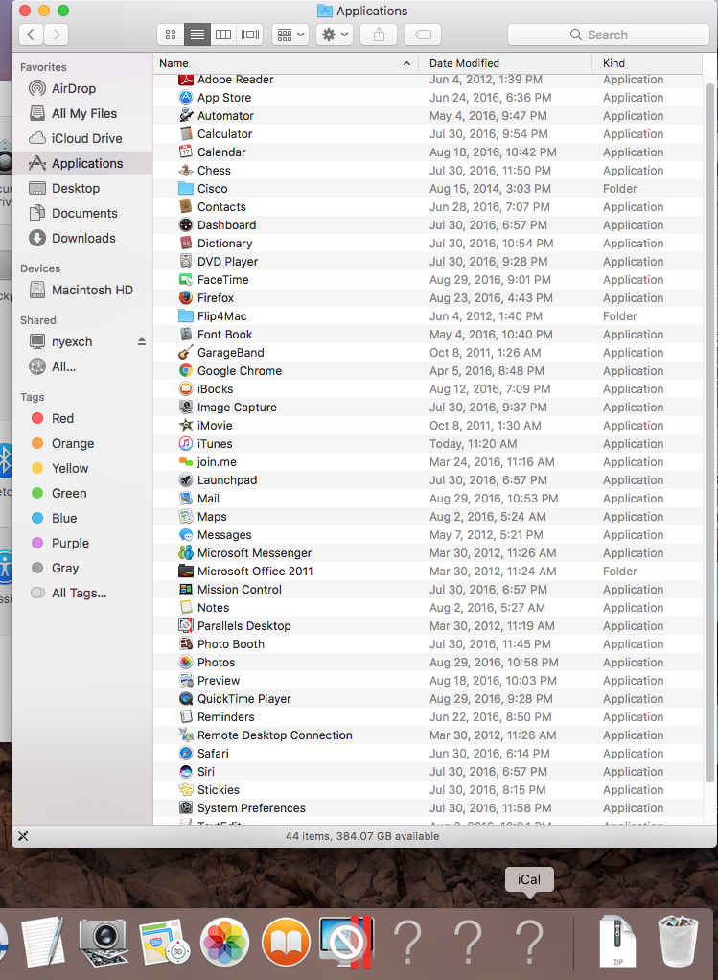This screenshot has height=980, width=718.
Task: Go back with the left chevron button
Action: (31, 35)
